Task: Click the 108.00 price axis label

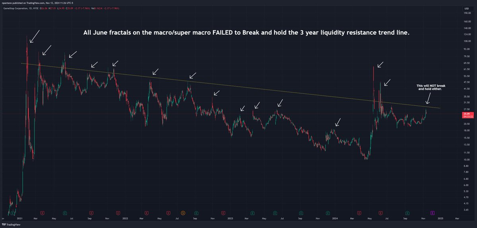Action: point(467,41)
